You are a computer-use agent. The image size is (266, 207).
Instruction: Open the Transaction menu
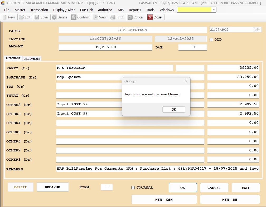tap(39, 10)
